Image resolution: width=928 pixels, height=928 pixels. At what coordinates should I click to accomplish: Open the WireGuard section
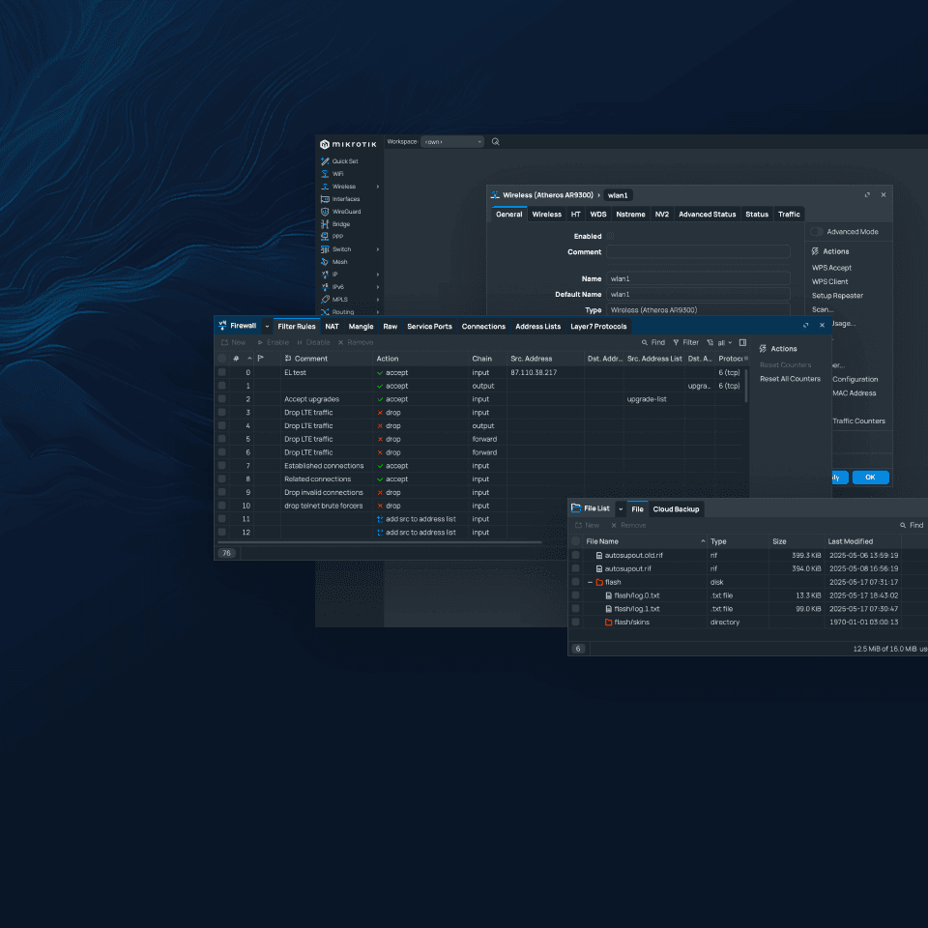349,212
